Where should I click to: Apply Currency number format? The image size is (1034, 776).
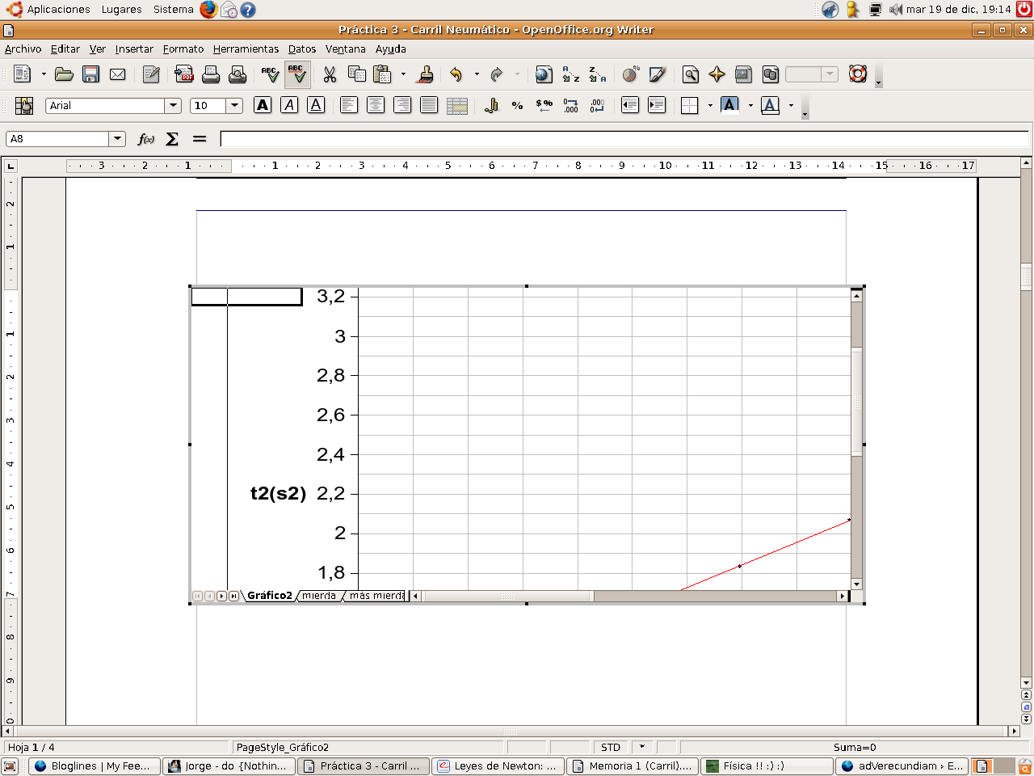[x=491, y=105]
